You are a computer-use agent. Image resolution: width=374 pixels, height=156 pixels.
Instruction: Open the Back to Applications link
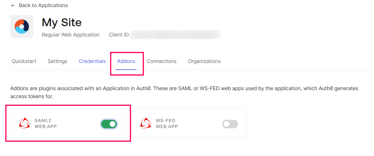coord(43,5)
